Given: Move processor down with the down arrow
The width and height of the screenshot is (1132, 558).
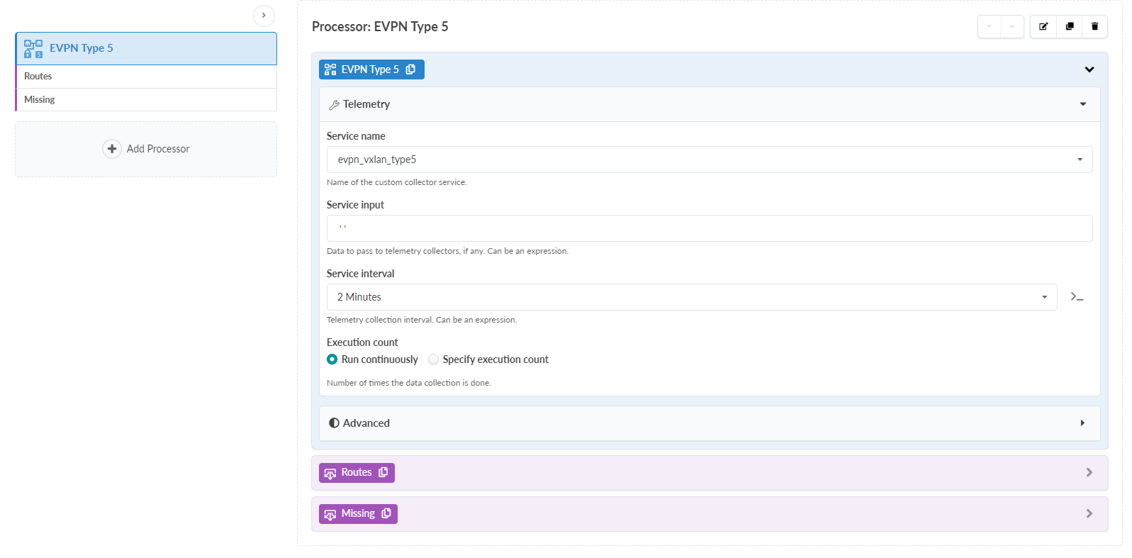Looking at the screenshot, I should tap(989, 27).
